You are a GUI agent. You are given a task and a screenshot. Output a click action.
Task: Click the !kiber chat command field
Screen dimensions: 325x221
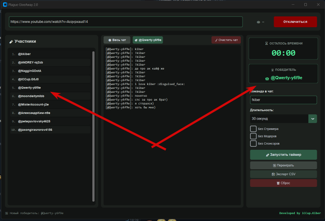[x=283, y=100]
